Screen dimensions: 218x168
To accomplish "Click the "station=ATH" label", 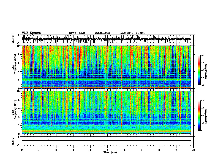I will (102, 33).
